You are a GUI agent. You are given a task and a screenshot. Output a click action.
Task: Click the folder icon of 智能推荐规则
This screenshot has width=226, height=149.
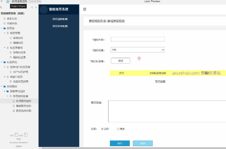[x=8, y=91]
